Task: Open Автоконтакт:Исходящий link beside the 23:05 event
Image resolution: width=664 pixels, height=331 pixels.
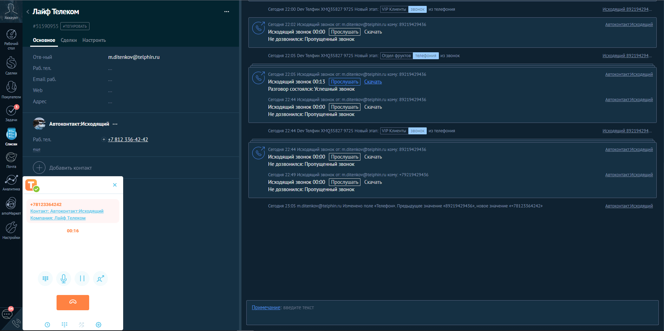Action: [x=629, y=206]
